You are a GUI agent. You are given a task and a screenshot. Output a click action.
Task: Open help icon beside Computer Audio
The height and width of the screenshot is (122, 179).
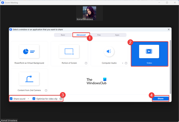126,63
